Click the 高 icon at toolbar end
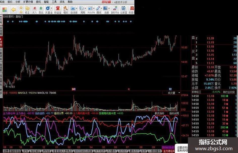This screenshot has width=238, height=153. (x=132, y=10)
